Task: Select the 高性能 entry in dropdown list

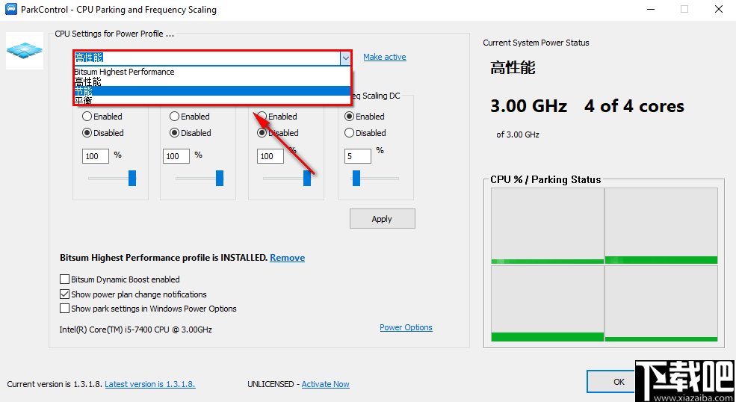Action: tap(212, 81)
